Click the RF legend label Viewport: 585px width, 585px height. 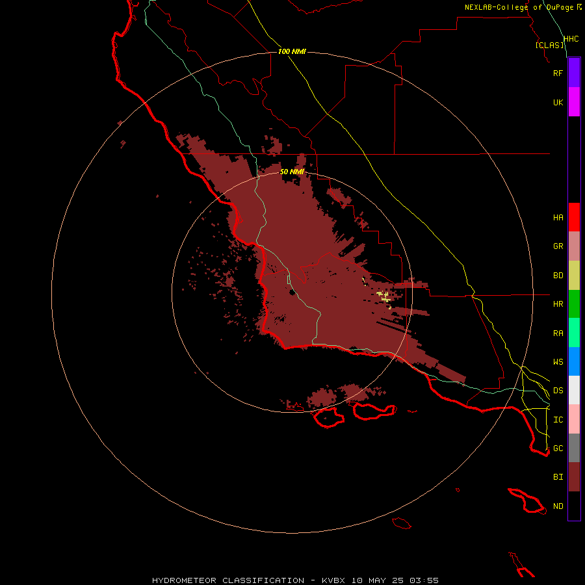click(x=558, y=73)
